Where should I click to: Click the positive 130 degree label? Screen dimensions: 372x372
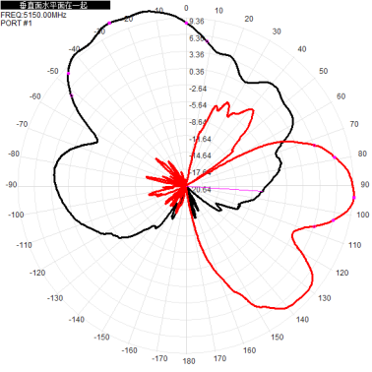click(325, 298)
